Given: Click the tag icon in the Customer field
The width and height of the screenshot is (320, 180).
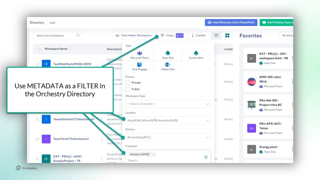Looking at the screenshot, I should 206,157.
